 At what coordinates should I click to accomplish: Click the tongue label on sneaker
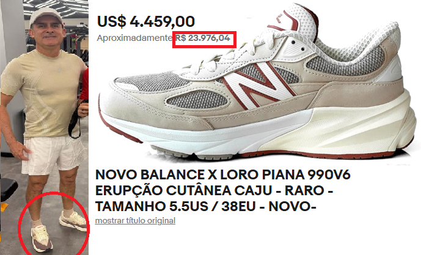pyautogui.click(x=285, y=19)
